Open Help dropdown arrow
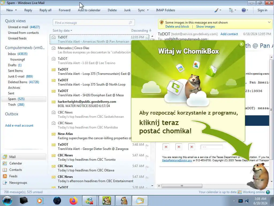The height and width of the screenshot is (206, 274). coord(247,10)
